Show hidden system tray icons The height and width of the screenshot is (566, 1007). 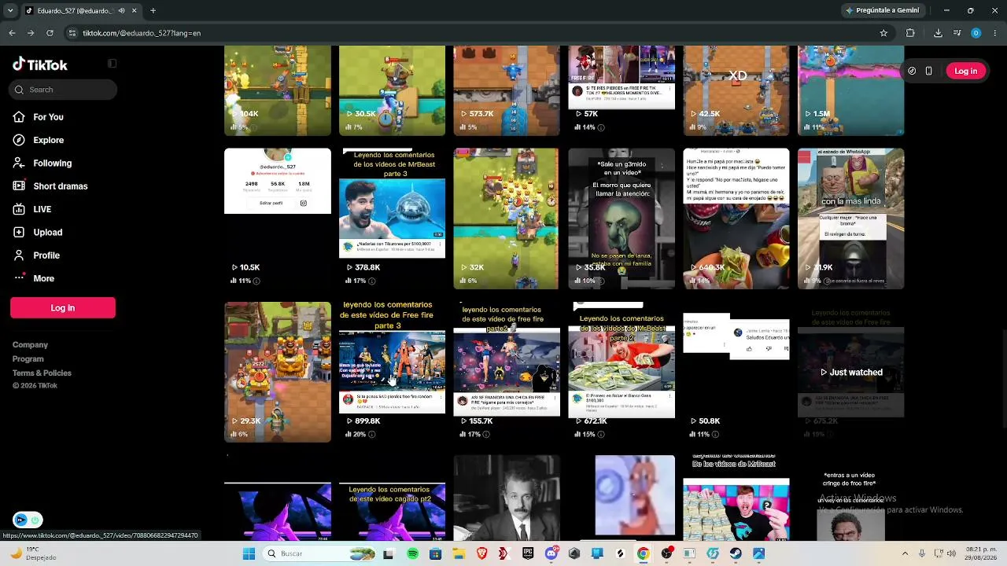pyautogui.click(x=905, y=553)
